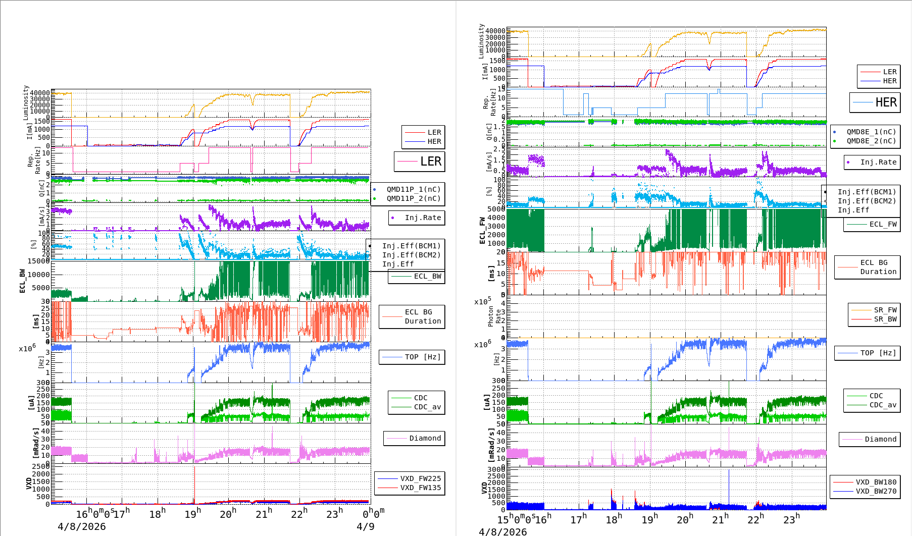This screenshot has height=536, width=912.
Task: Click the LER legend entry in left current plot
Action: click(x=423, y=132)
